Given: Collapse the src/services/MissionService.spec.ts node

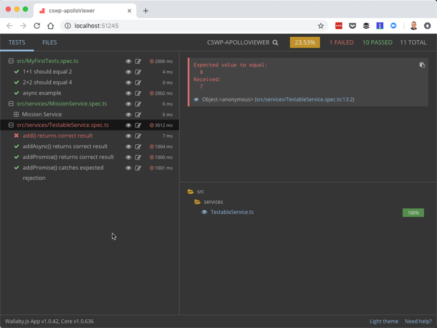Looking at the screenshot, I should click(11, 104).
